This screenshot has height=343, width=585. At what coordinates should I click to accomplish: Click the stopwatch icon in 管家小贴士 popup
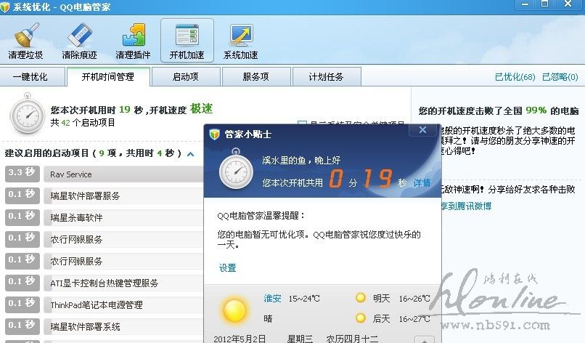pyautogui.click(x=236, y=169)
